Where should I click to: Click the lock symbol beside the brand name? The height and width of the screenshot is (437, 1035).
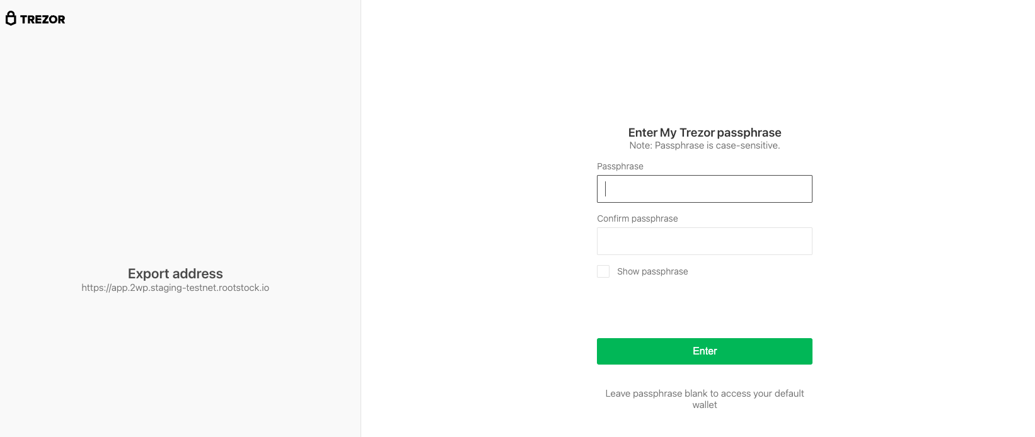point(9,18)
